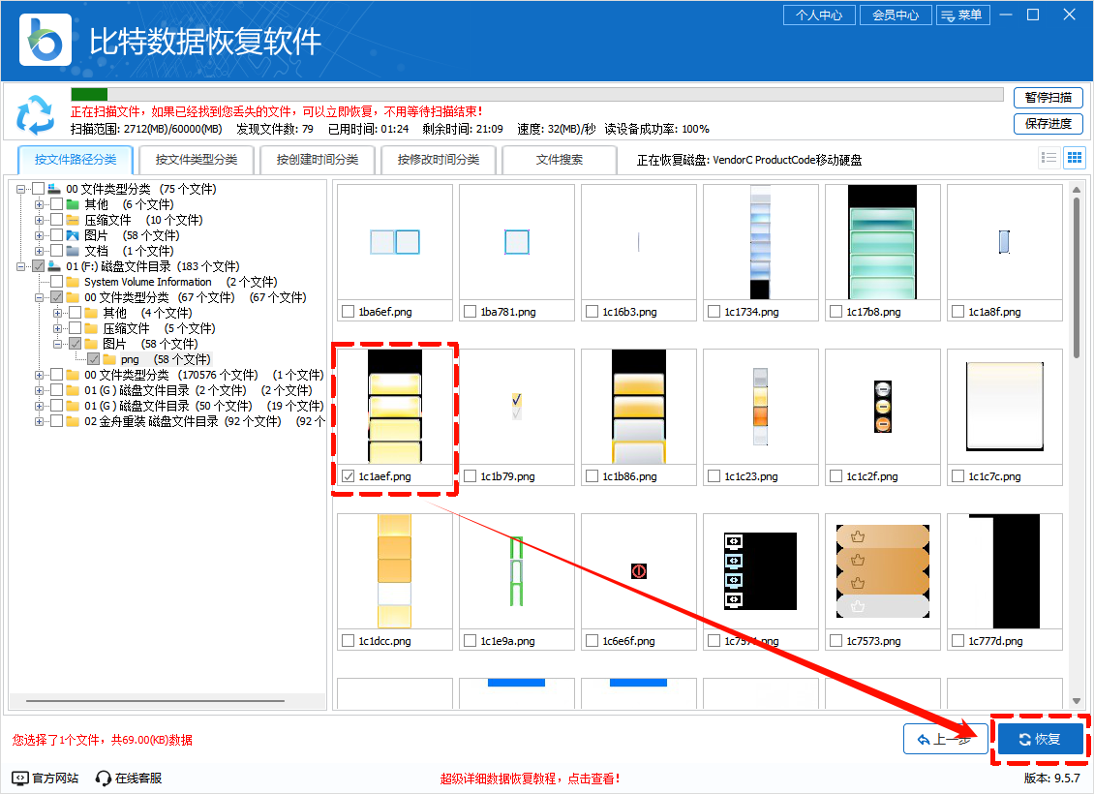Click the 恢复 button
This screenshot has width=1094, height=794.
(x=1040, y=740)
